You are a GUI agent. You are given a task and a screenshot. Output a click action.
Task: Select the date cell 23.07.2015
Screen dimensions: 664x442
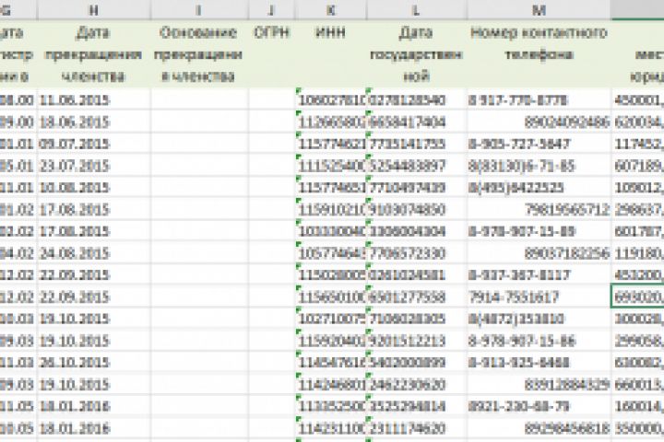pyautogui.click(x=93, y=166)
